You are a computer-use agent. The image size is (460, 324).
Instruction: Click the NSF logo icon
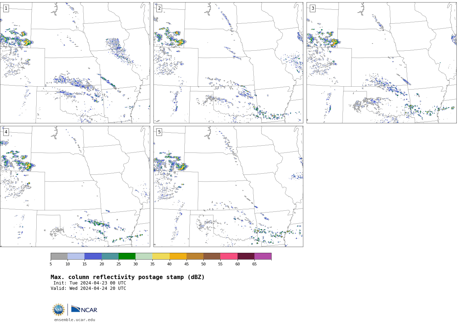(x=59, y=310)
